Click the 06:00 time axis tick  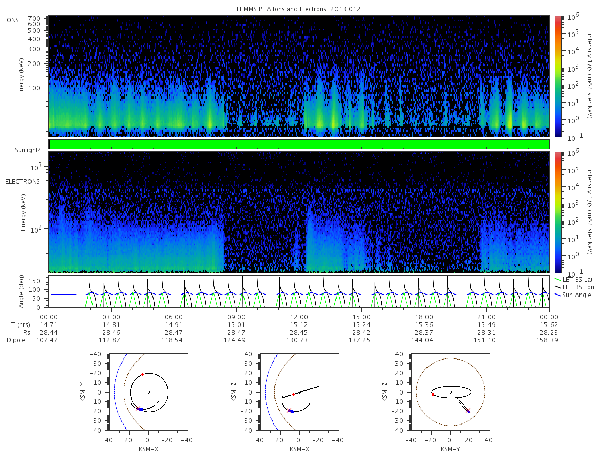click(x=174, y=316)
